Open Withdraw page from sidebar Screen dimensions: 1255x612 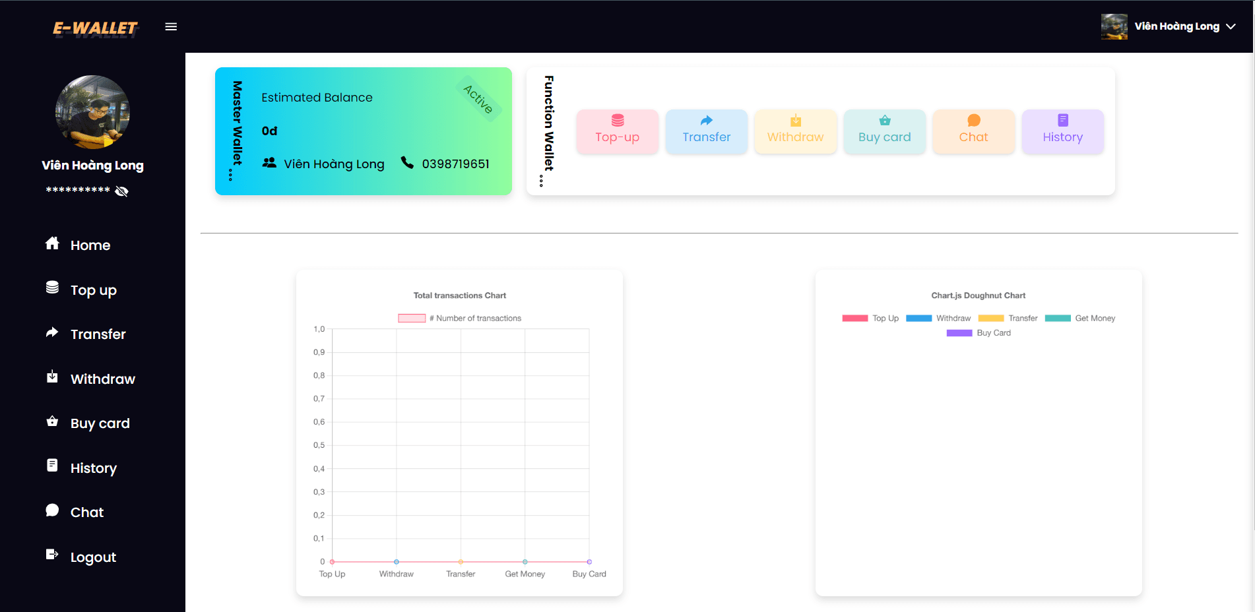[x=103, y=379]
